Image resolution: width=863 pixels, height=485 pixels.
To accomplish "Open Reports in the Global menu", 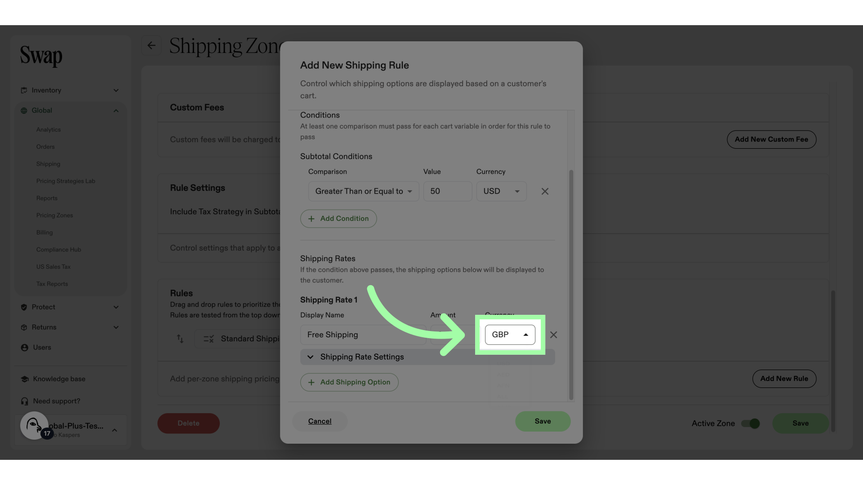I will 47,198.
